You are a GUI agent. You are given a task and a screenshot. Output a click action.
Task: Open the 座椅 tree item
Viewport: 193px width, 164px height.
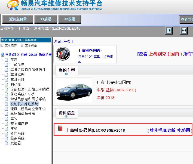[x=14, y=128]
